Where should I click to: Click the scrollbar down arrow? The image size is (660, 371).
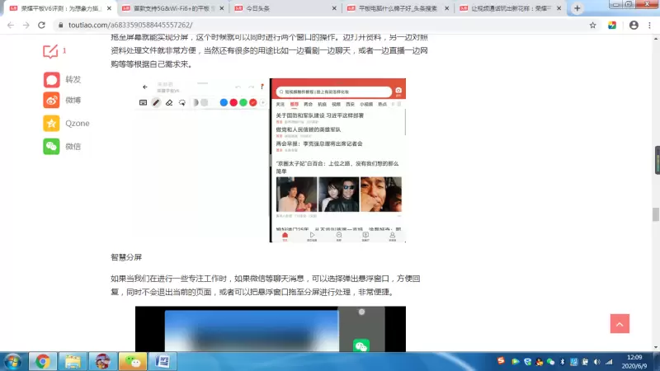pyautogui.click(x=655, y=345)
